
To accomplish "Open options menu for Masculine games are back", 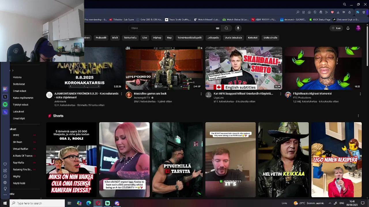I will tap(201, 94).
